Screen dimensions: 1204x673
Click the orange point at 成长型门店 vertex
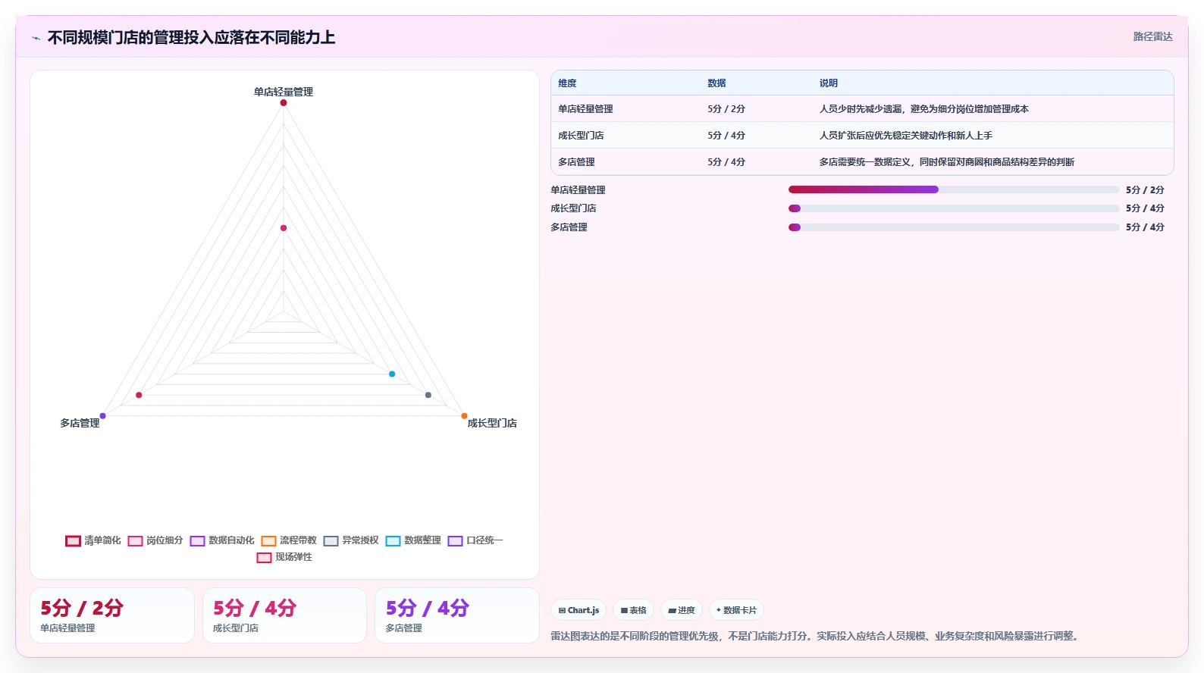[x=464, y=416]
